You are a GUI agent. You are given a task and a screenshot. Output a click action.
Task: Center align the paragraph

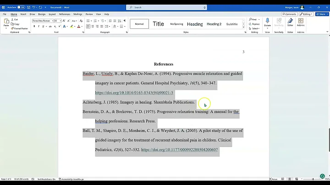point(93,27)
